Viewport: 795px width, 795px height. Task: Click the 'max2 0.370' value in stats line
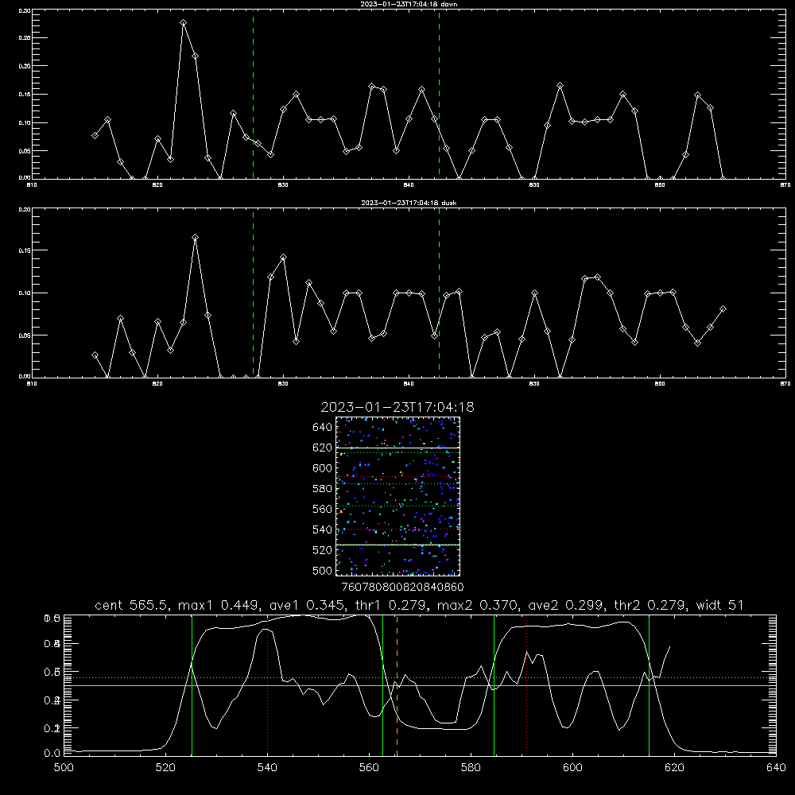pyautogui.click(x=477, y=605)
